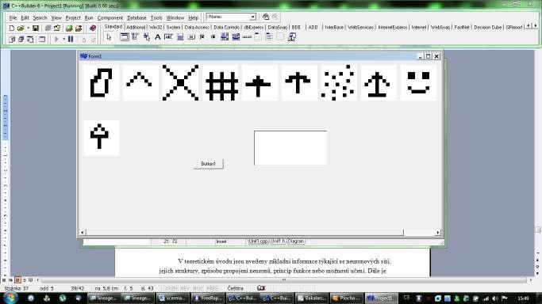Pause the running program
This screenshot has width=542, height=304.
pyautogui.click(x=71, y=39)
